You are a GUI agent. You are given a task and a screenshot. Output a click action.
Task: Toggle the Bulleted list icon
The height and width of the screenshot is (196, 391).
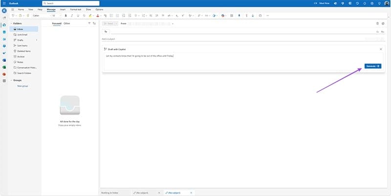click(x=111, y=16)
